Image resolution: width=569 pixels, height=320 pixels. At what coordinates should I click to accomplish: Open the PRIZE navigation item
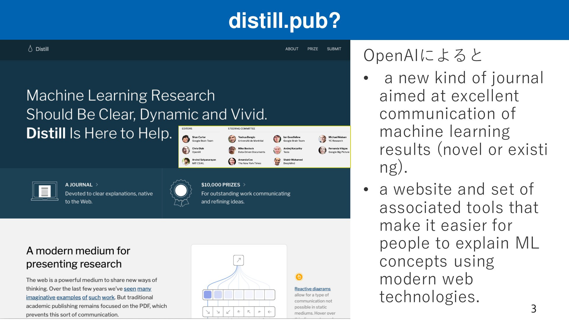pos(312,49)
